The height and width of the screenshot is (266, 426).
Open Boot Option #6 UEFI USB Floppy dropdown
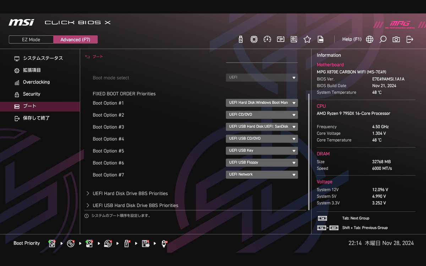click(x=262, y=163)
